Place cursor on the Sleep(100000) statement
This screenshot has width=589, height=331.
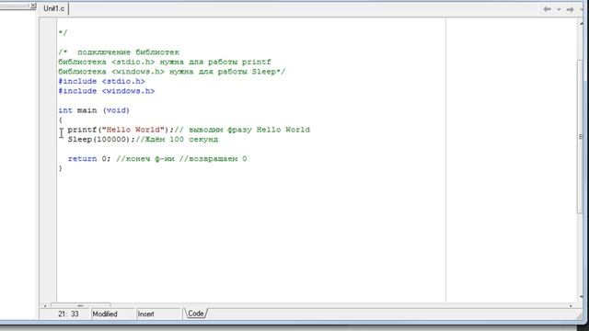click(x=101, y=139)
